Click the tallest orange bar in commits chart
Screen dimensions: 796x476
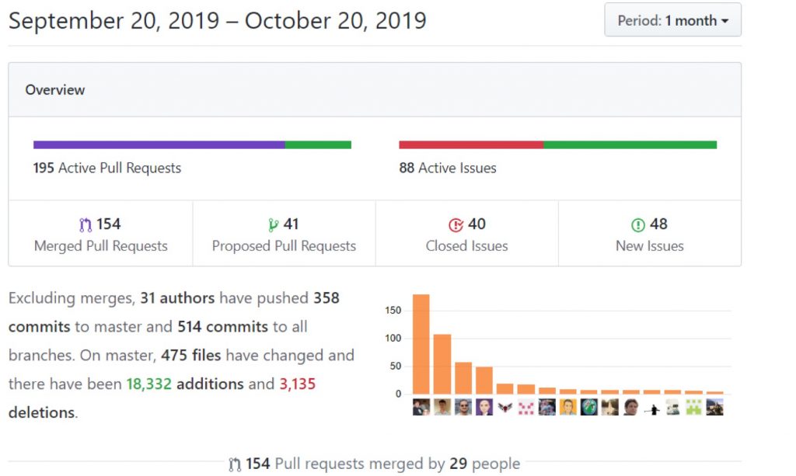point(421,344)
